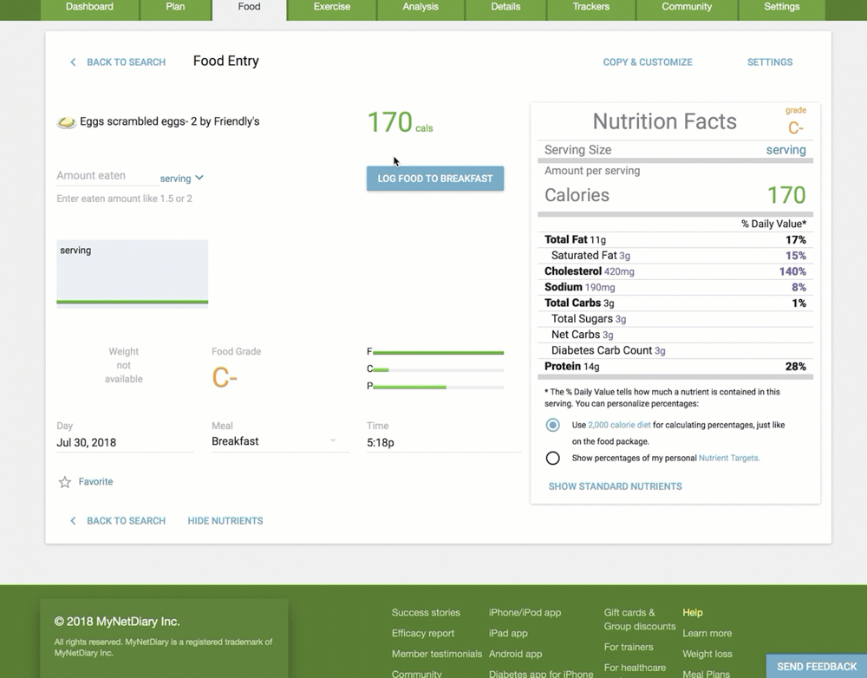Switch to the Exercise tab
Image resolution: width=867 pixels, height=678 pixels.
tap(331, 7)
